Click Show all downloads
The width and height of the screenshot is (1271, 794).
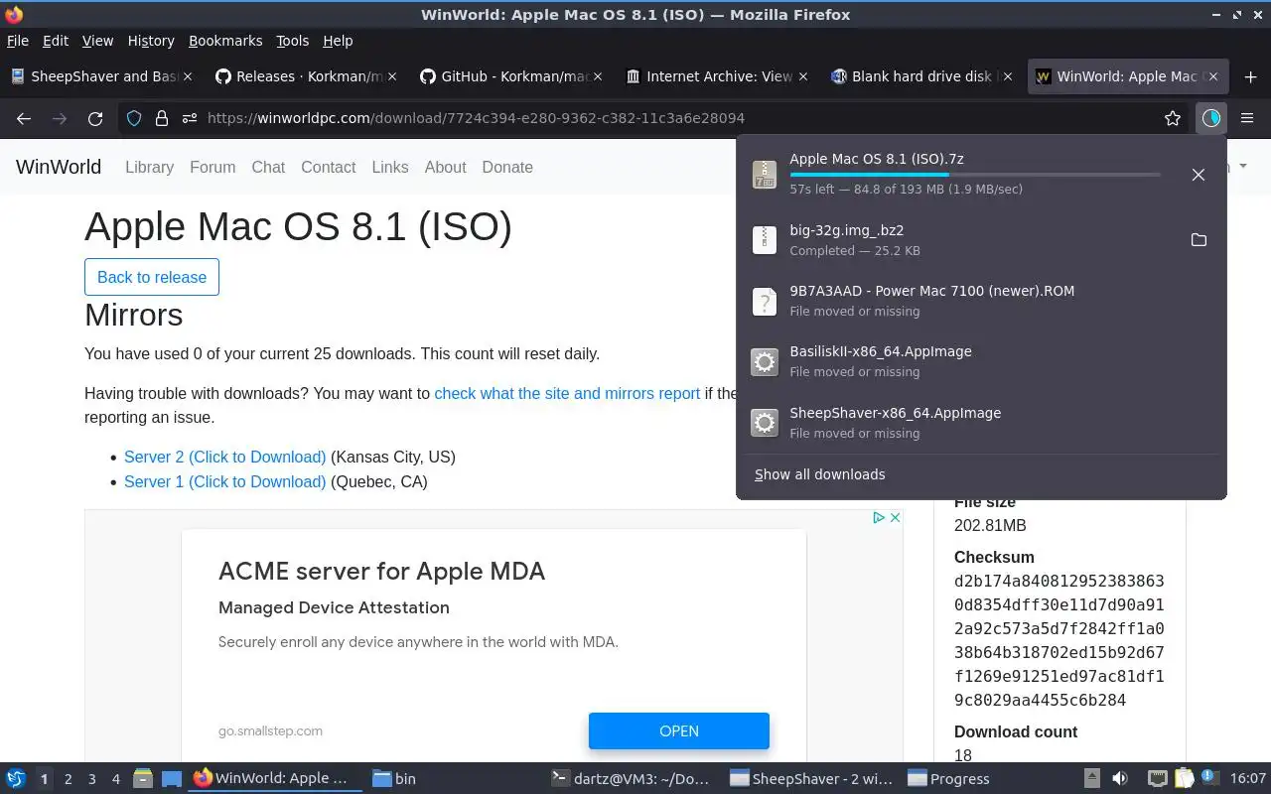click(819, 474)
